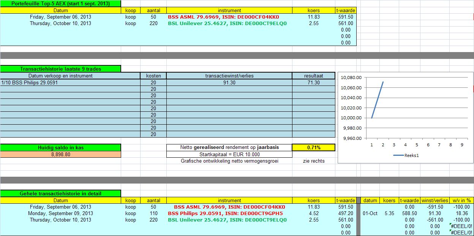Click the kosten column header
Viewport: 474px width, 236px height.
point(153,76)
